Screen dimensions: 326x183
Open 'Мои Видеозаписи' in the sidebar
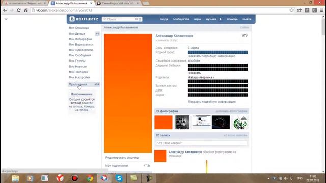[x=81, y=45]
